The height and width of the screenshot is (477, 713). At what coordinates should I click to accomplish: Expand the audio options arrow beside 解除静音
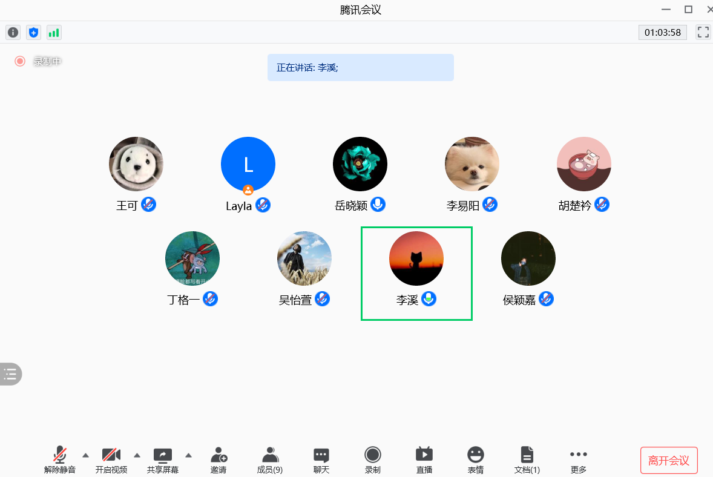pyautogui.click(x=85, y=455)
